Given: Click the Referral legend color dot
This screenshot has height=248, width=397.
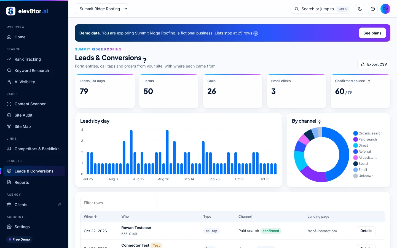Looking at the screenshot, I should pyautogui.click(x=356, y=152).
